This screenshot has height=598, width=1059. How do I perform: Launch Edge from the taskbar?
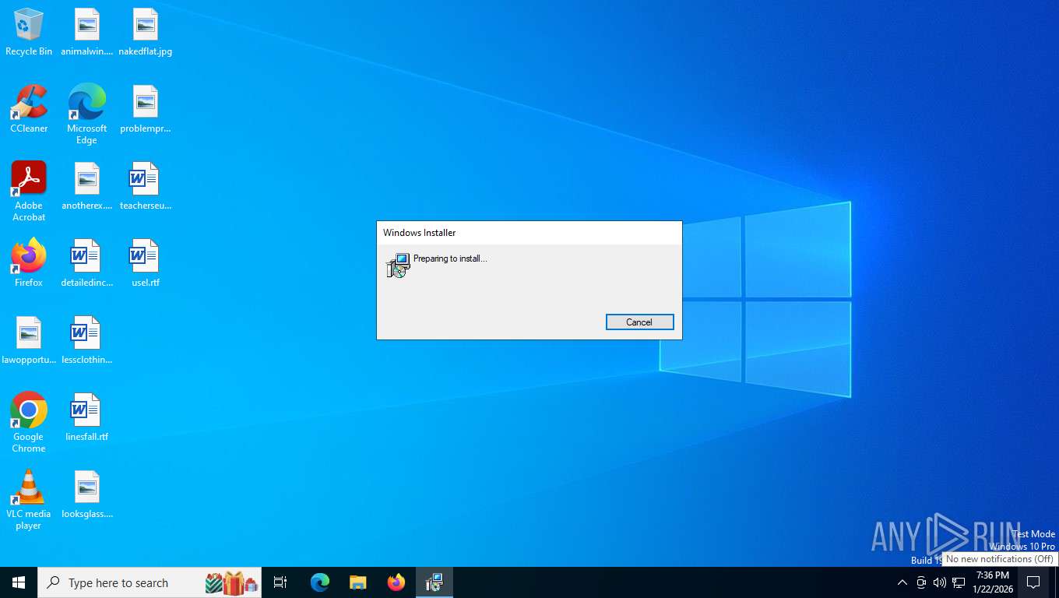click(x=320, y=582)
